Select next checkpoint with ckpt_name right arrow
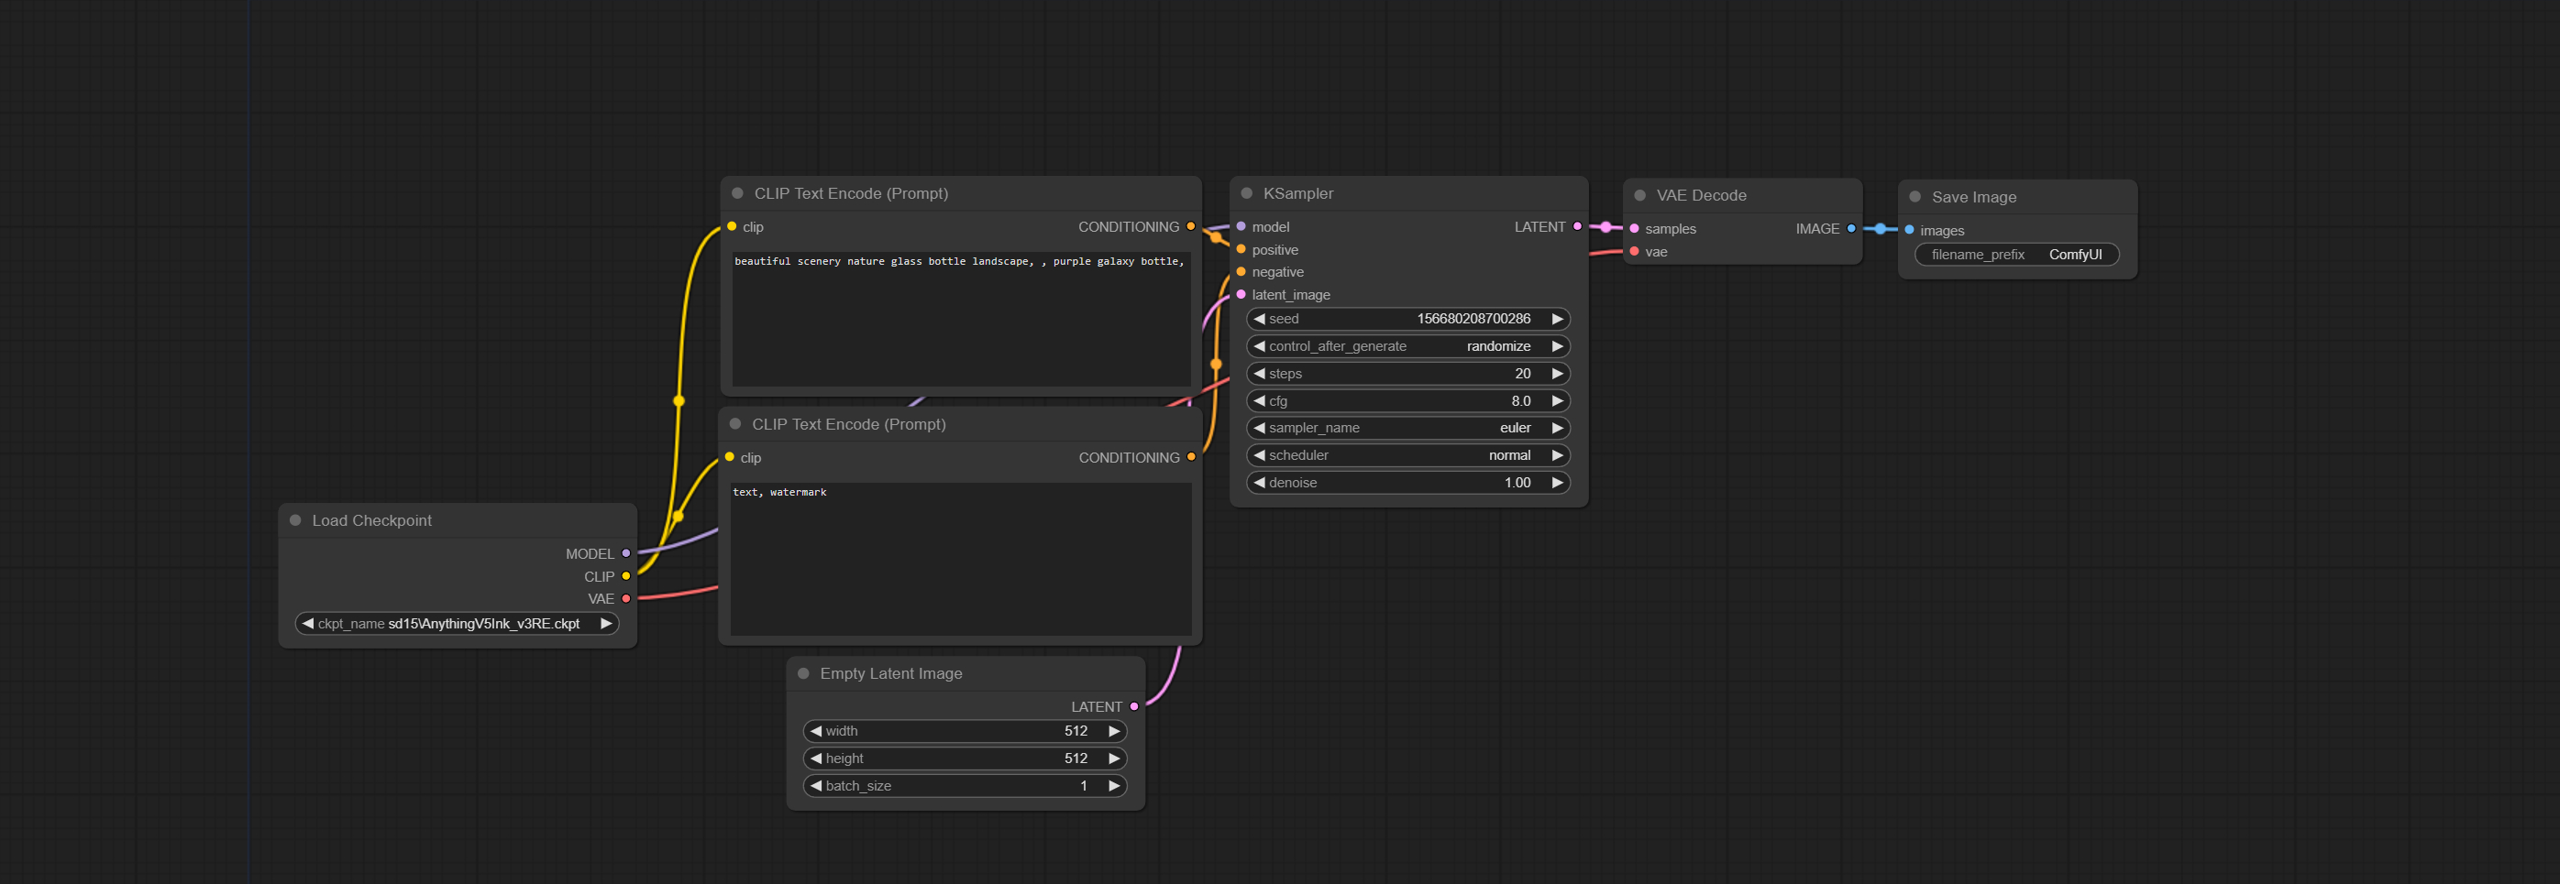Image resolution: width=2560 pixels, height=884 pixels. point(606,624)
